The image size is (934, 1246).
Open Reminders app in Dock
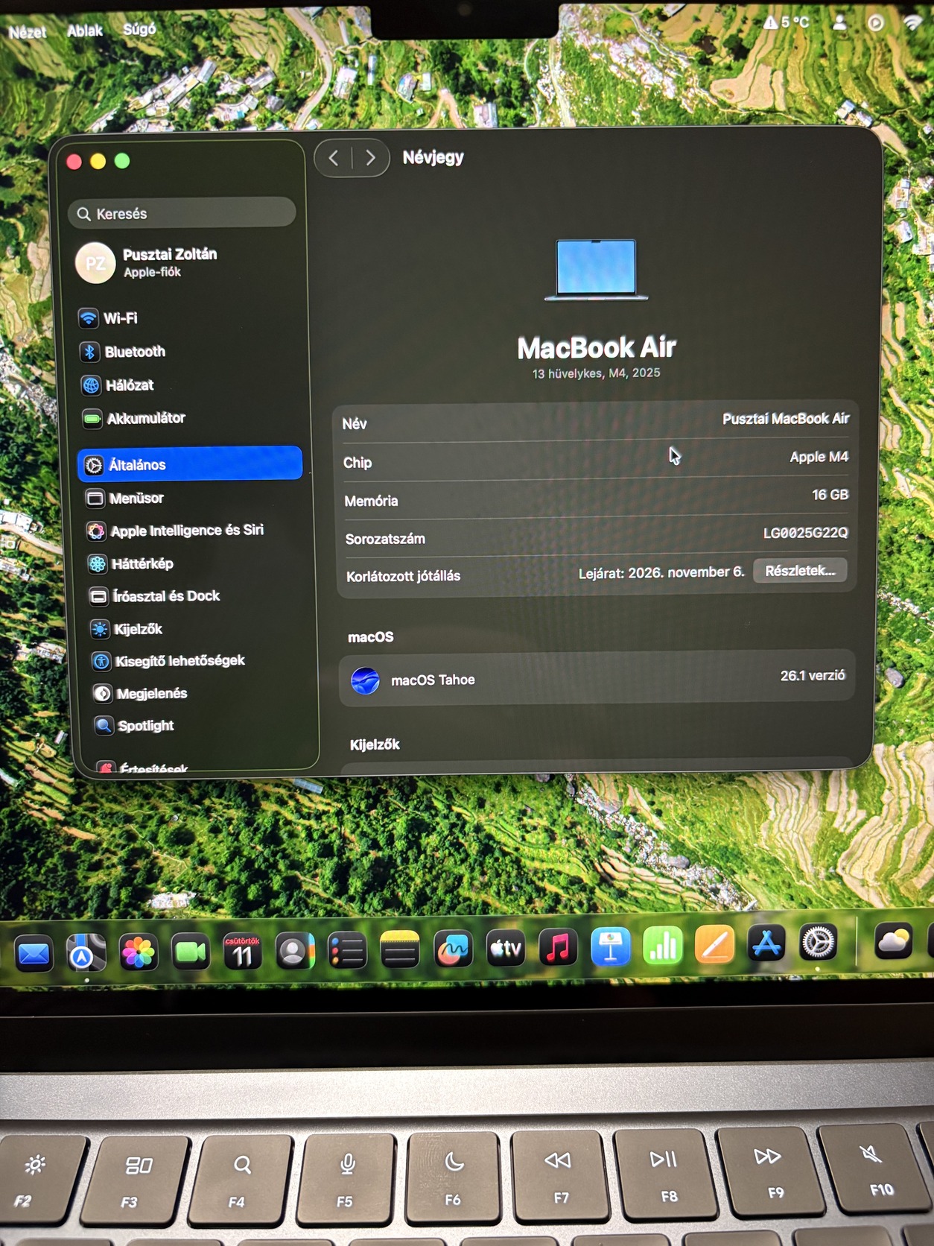pyautogui.click(x=347, y=951)
